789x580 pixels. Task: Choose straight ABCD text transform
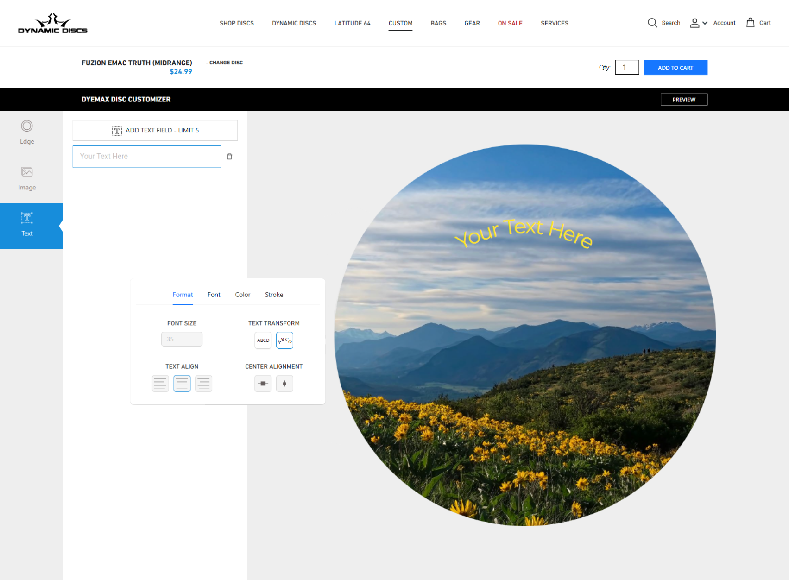tap(263, 340)
